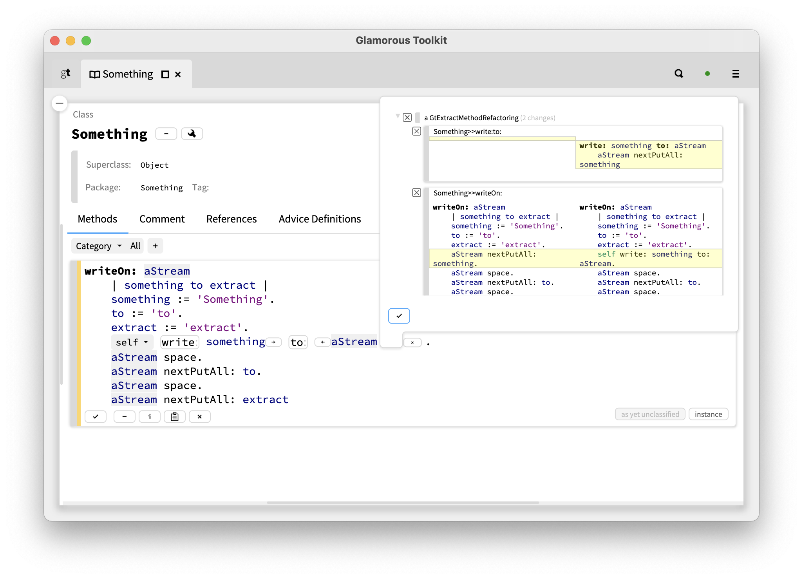Uncheck the Something>>write:to: change

pos(416,131)
